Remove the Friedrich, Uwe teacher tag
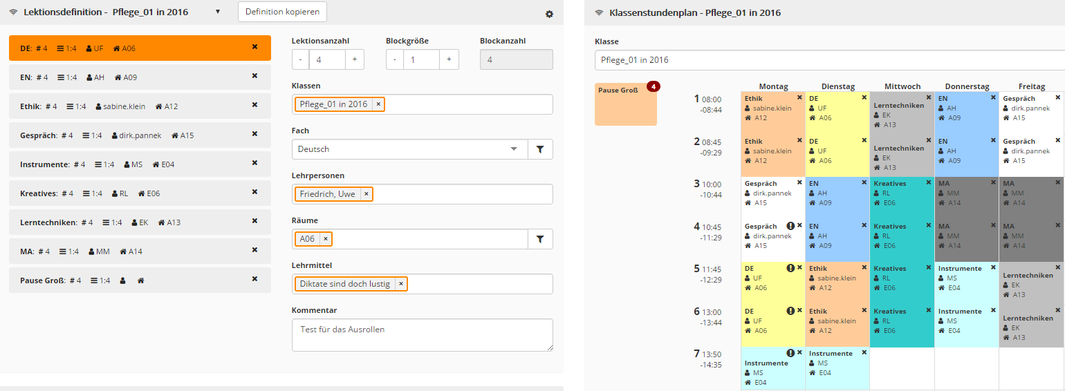The height and width of the screenshot is (391, 1065). (367, 194)
